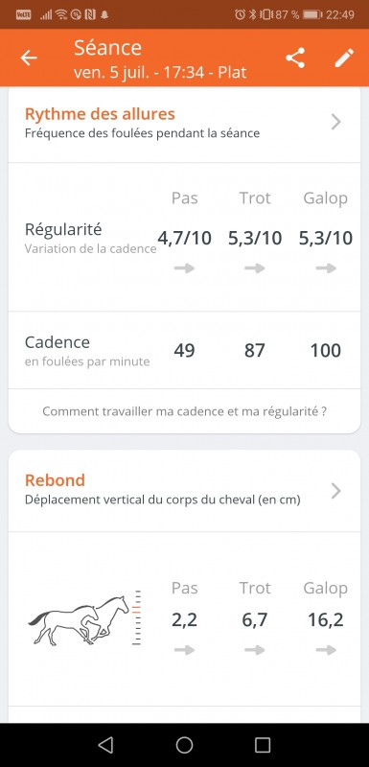
Task: Select the Trot regularity score 5,3/10
Action: [x=255, y=238]
